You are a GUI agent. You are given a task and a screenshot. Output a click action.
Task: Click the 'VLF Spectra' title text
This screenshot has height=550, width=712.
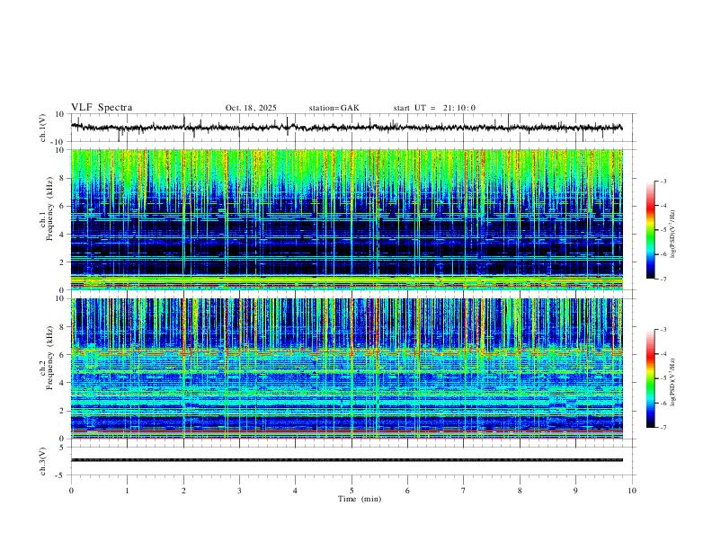tap(102, 108)
